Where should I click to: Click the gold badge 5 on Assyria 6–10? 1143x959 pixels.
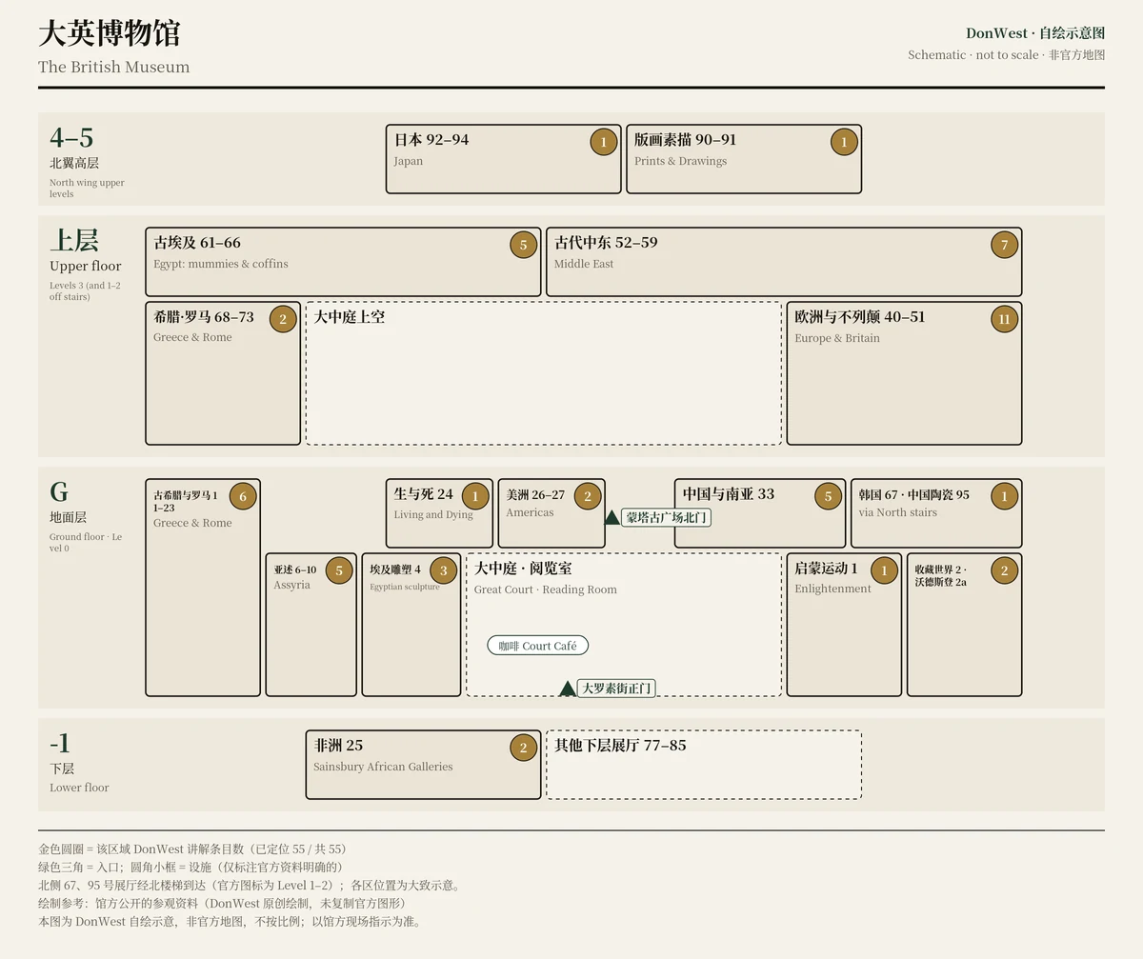pyautogui.click(x=339, y=570)
